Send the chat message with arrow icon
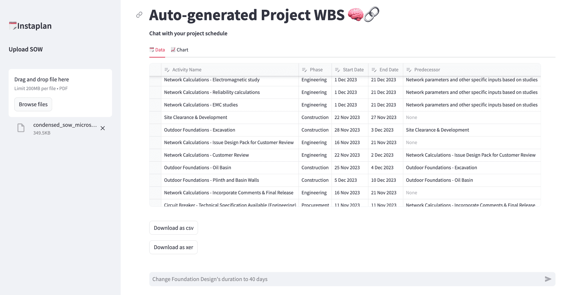Image resolution: width=583 pixels, height=295 pixels. [x=548, y=279]
